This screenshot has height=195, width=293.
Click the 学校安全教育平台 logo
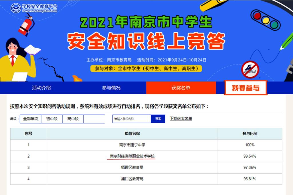[34, 8]
